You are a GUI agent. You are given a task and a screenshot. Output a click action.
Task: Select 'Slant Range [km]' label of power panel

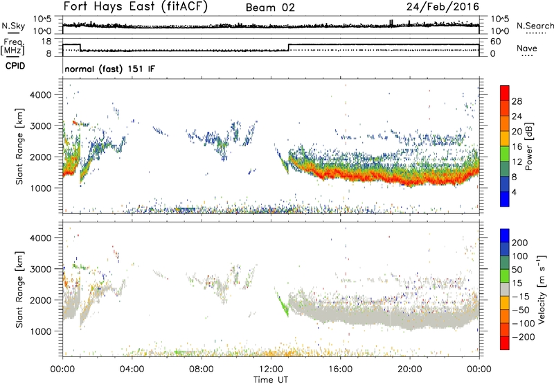click(x=19, y=146)
